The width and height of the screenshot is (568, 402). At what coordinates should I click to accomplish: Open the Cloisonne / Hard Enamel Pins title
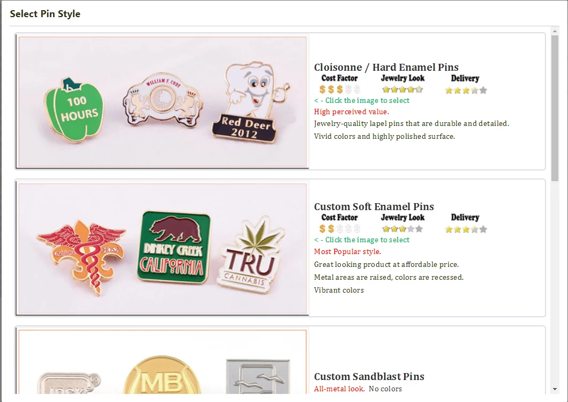click(386, 68)
